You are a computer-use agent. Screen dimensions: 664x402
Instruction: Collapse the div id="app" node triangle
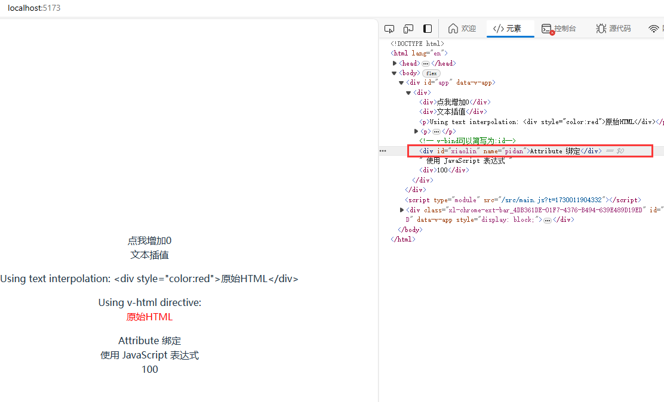pos(401,83)
